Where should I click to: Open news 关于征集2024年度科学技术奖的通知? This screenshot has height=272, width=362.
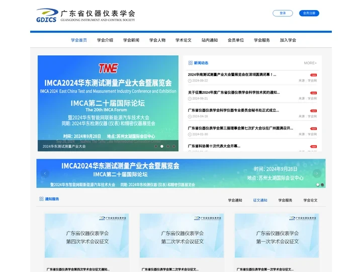234,92
